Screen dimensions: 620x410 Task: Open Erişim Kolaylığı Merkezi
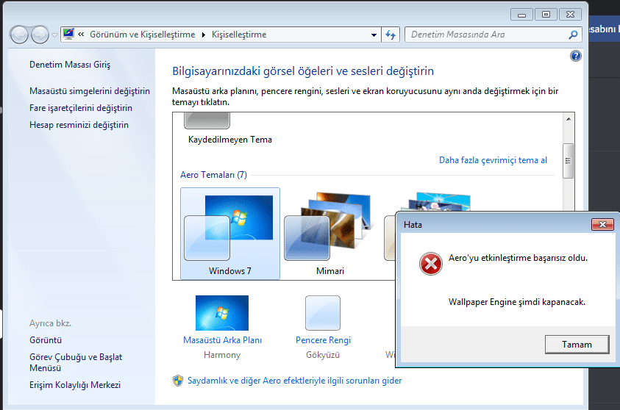click(75, 385)
